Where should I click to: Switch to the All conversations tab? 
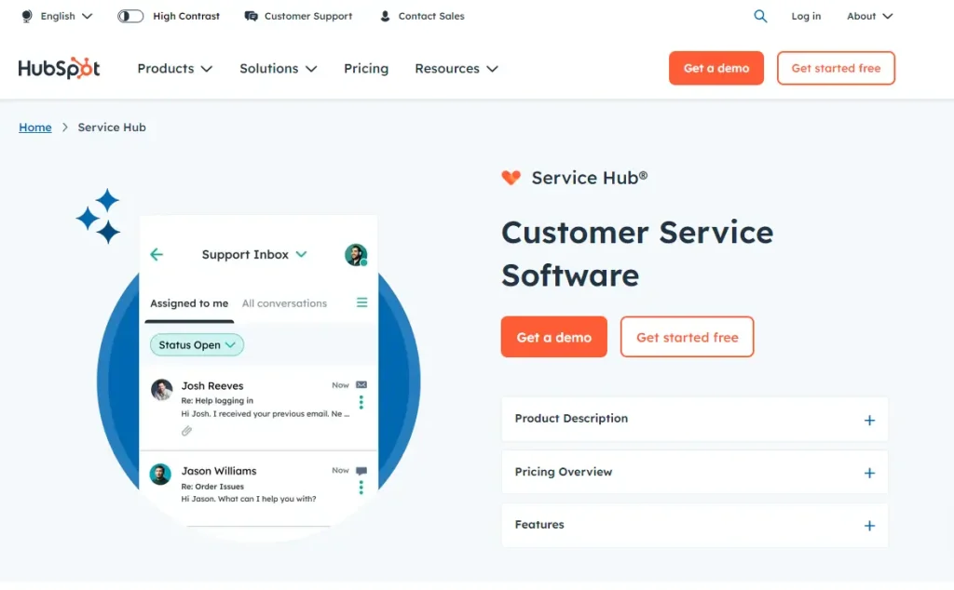coord(284,302)
